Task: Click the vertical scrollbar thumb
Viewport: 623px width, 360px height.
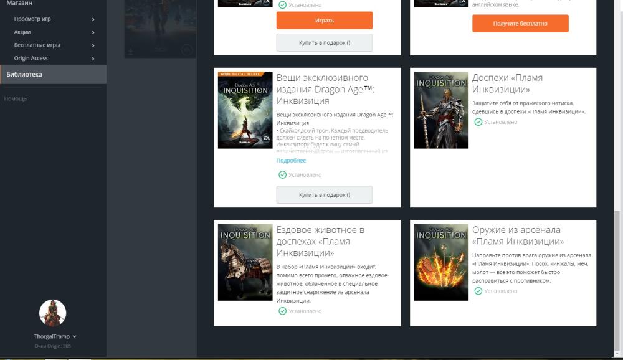Action: point(617,280)
